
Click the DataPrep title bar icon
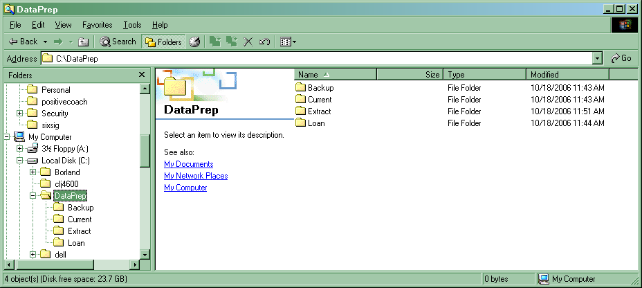pos(10,8)
